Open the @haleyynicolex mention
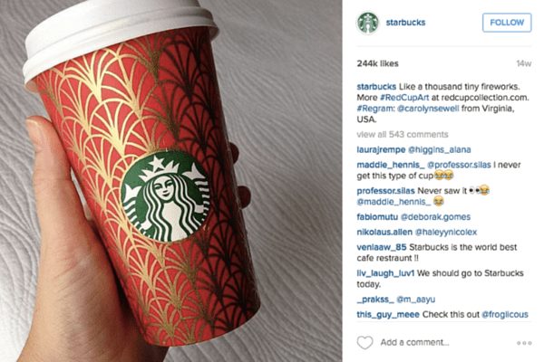Viewport: 544px width, 362px height. (446, 232)
